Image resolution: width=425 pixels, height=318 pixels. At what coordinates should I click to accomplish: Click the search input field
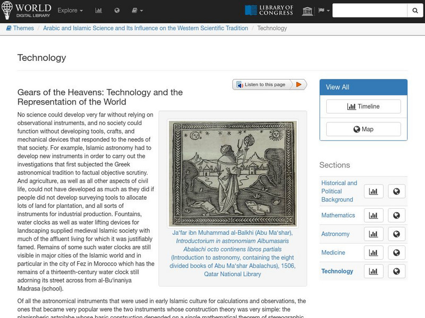(368, 10)
